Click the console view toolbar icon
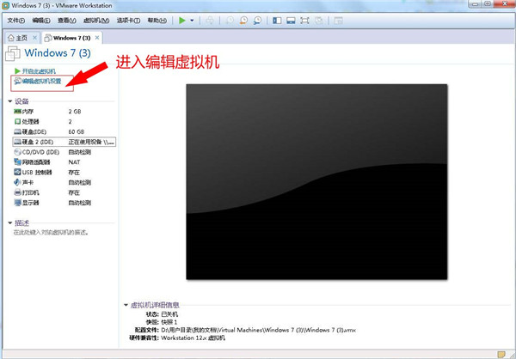The height and width of the screenshot is (359, 516). point(338,21)
